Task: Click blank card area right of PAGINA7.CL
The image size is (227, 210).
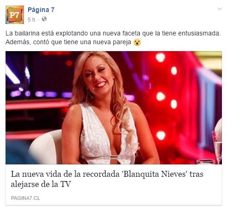Action: click(130, 198)
